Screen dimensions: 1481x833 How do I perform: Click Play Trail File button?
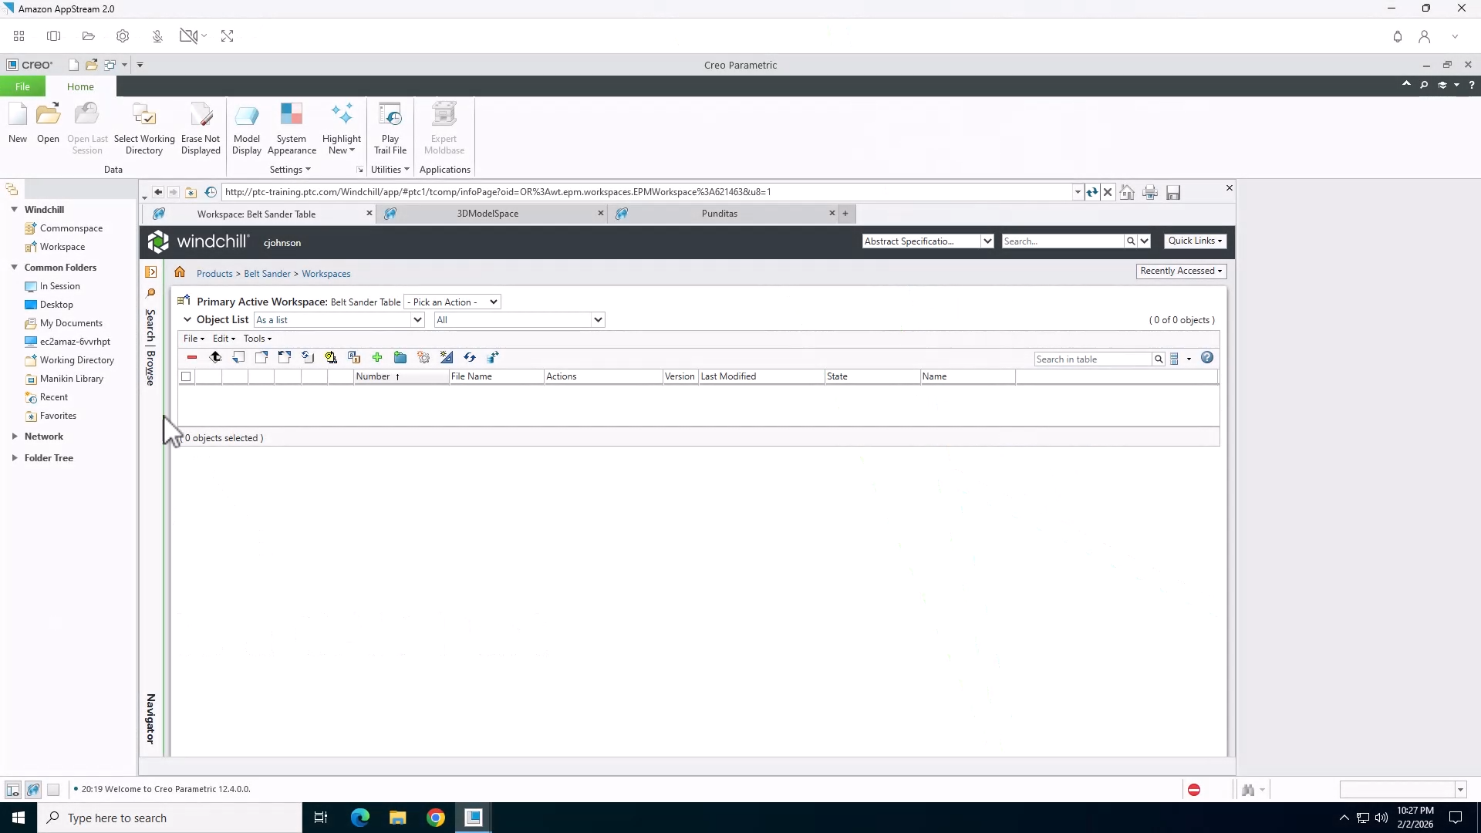pos(390,129)
